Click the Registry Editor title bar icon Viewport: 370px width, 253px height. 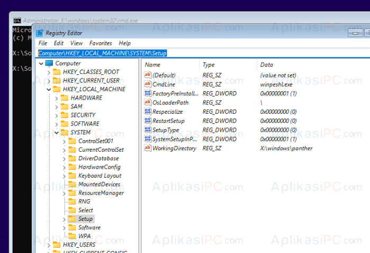pos(40,33)
